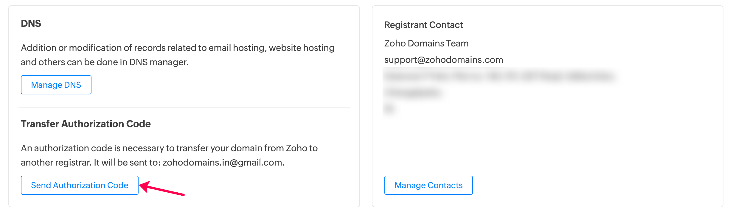Click 'website hosting' in the DNS description
The height and width of the screenshot is (212, 730).
[302, 48]
